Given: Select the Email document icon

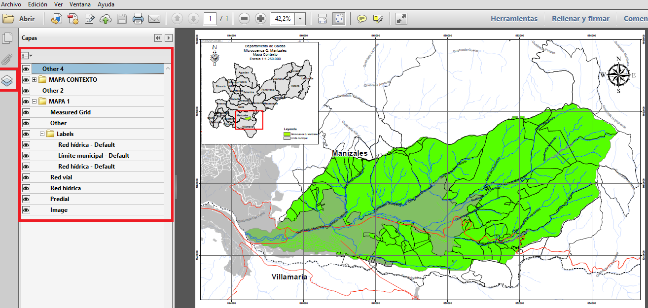Looking at the screenshot, I should point(155,18).
